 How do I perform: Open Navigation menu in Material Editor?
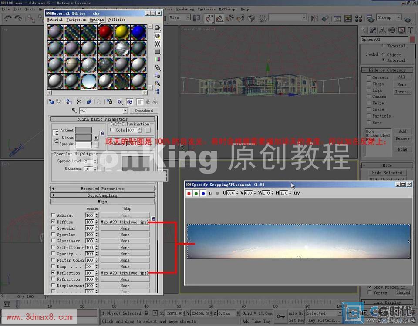(76, 20)
